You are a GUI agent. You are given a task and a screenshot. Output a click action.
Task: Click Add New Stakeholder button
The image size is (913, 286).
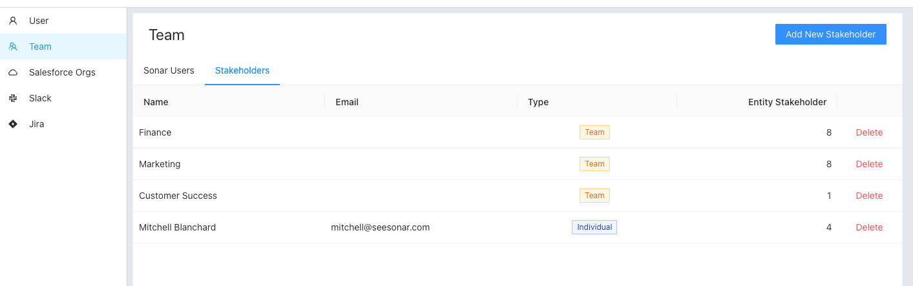pos(830,34)
